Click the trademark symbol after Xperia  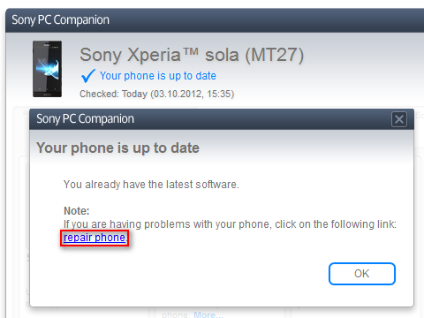pos(191,52)
